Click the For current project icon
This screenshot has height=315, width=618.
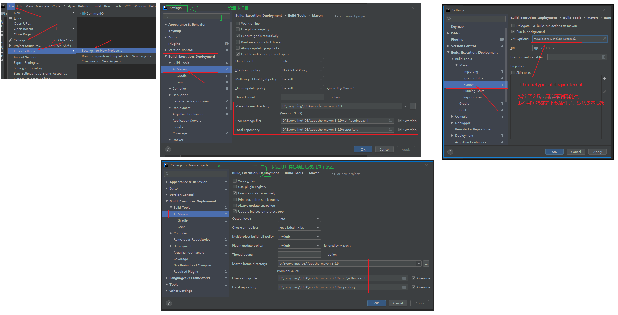[x=336, y=16]
